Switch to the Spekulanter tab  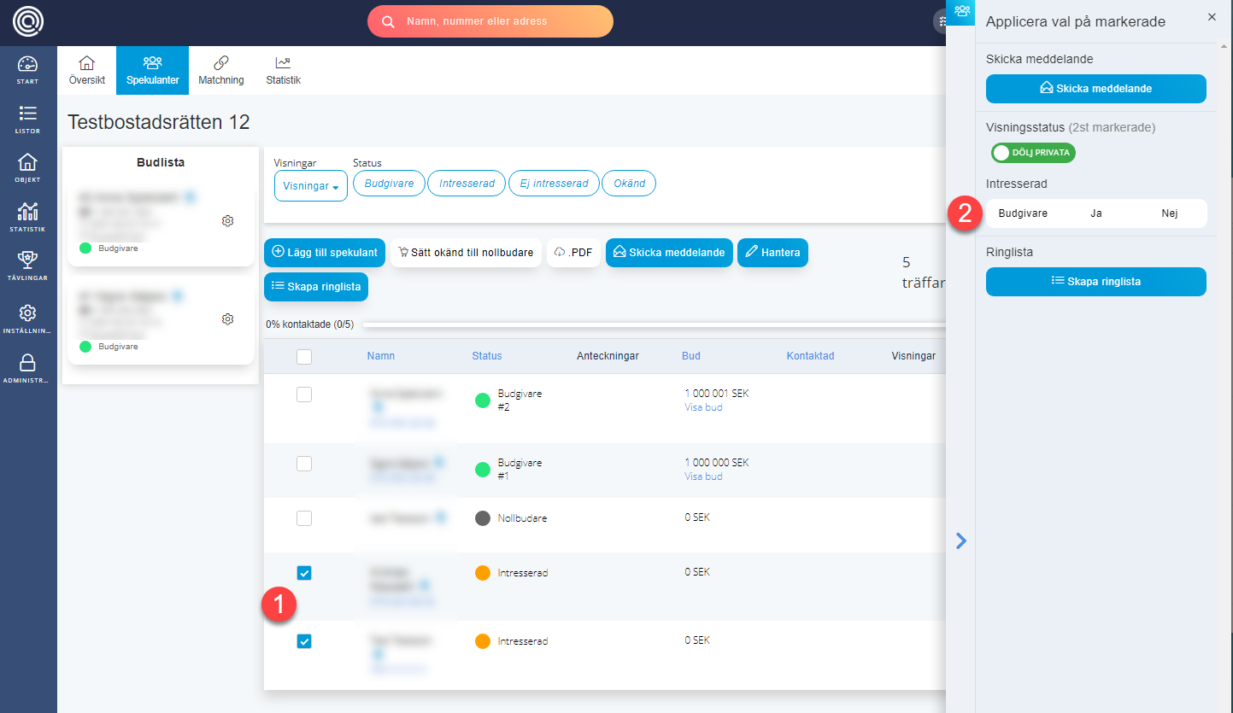tap(152, 71)
